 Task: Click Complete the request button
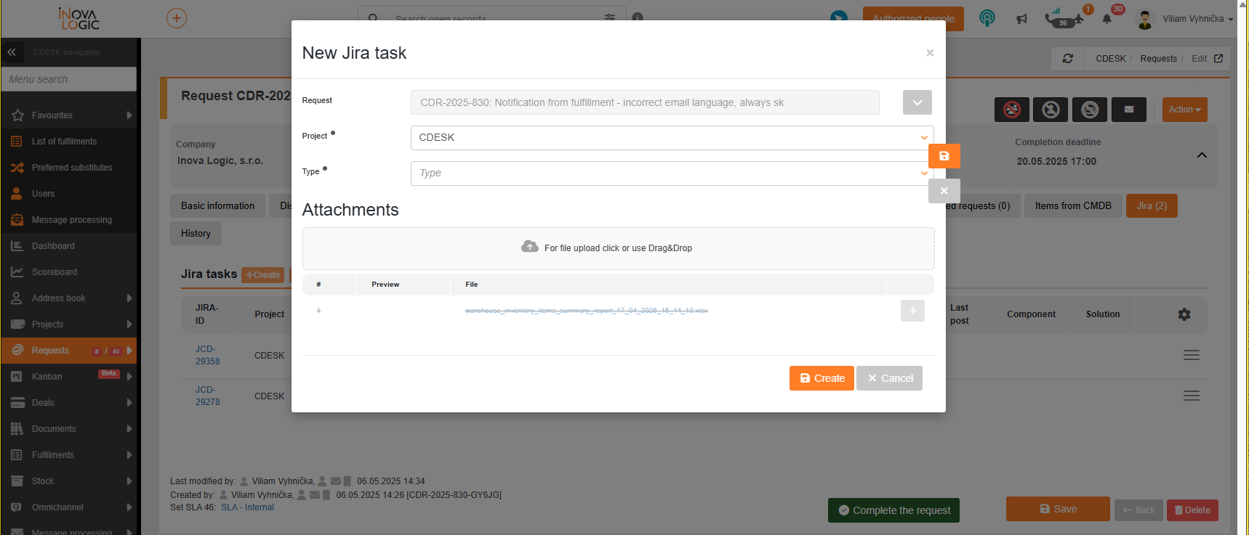tap(893, 510)
